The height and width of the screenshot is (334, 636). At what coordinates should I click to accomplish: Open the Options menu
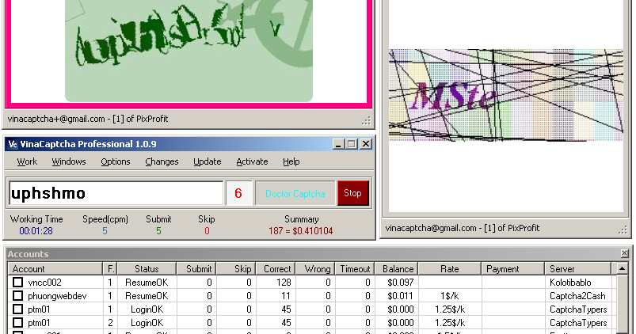(x=116, y=161)
